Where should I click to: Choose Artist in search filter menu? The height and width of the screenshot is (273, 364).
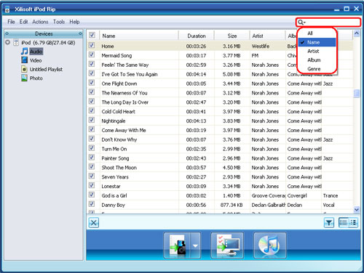pyautogui.click(x=317, y=52)
